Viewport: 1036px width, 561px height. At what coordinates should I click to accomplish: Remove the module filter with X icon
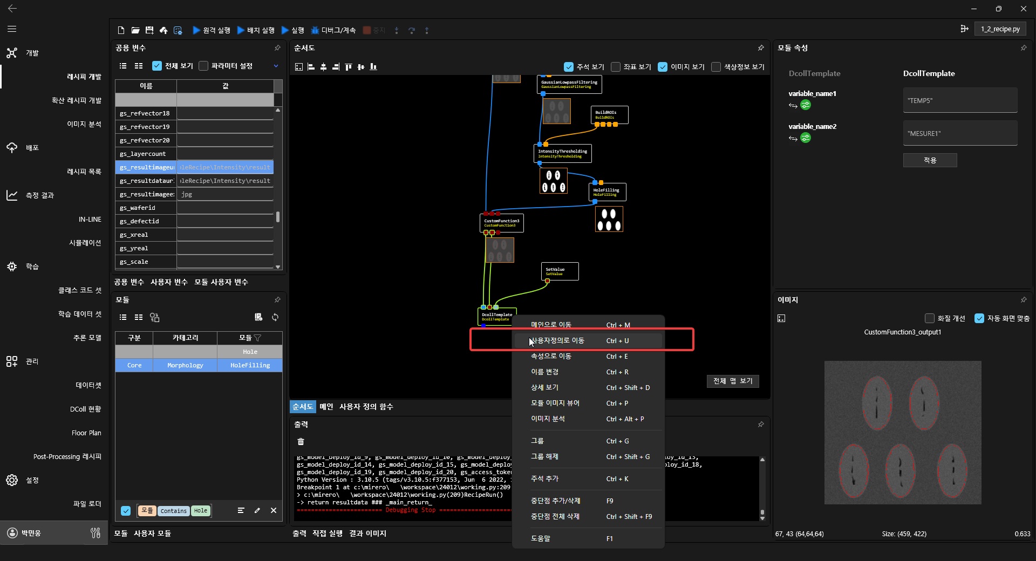pyautogui.click(x=274, y=510)
